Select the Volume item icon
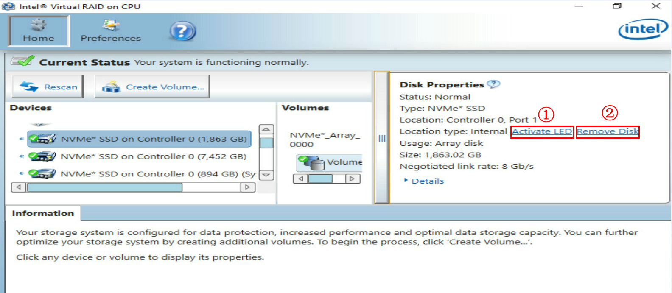 point(311,162)
